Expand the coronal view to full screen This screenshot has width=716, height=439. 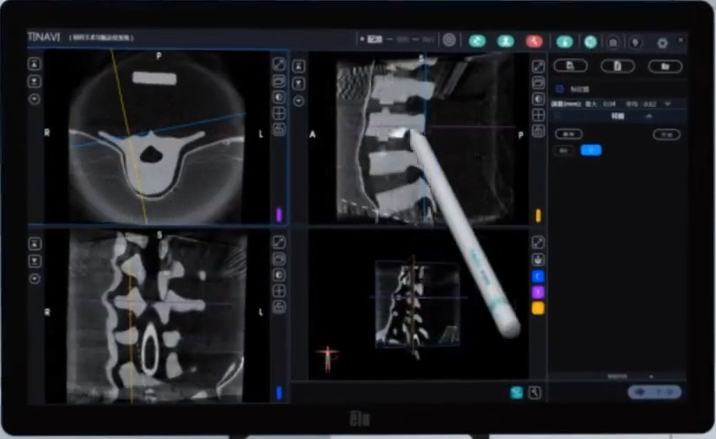[x=280, y=242]
